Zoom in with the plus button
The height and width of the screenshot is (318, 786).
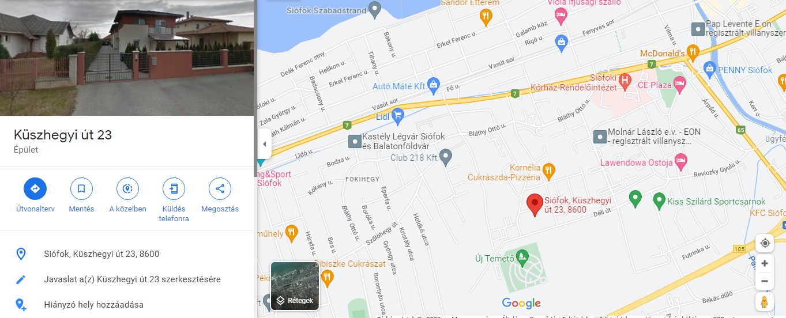click(x=765, y=263)
